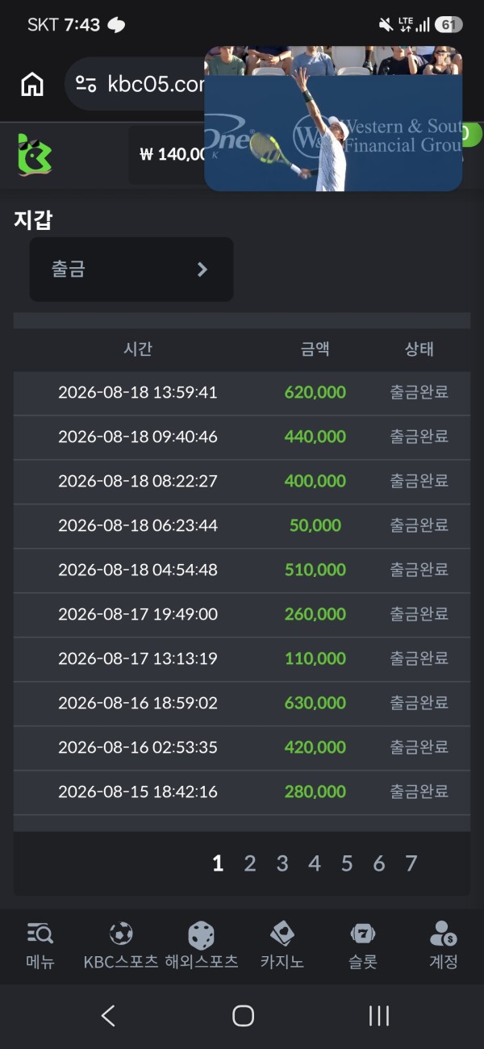Select page 3 in pagination
Image resolution: width=484 pixels, height=1049 pixels.
click(282, 863)
